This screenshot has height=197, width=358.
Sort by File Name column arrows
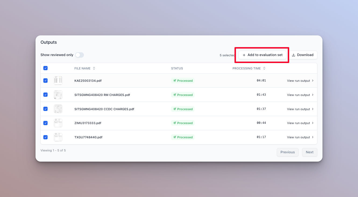click(x=94, y=68)
